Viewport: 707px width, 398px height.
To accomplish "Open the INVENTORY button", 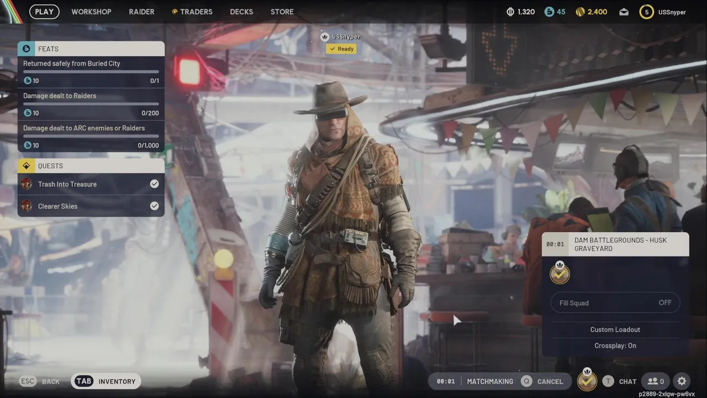I will pos(106,381).
